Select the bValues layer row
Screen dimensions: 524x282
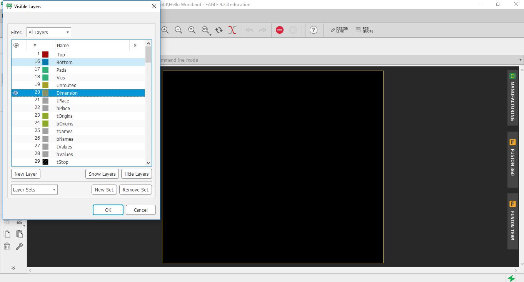click(78, 154)
